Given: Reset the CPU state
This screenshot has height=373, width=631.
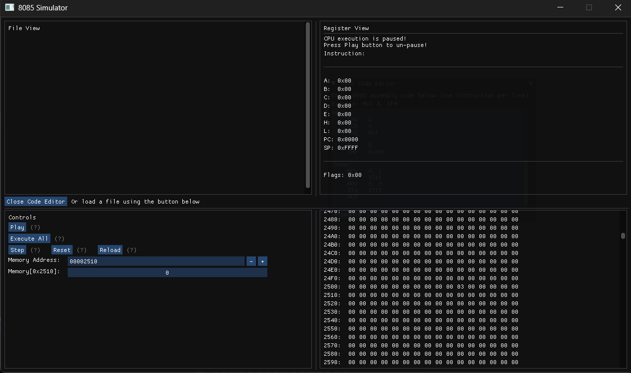Looking at the screenshot, I should pos(62,250).
